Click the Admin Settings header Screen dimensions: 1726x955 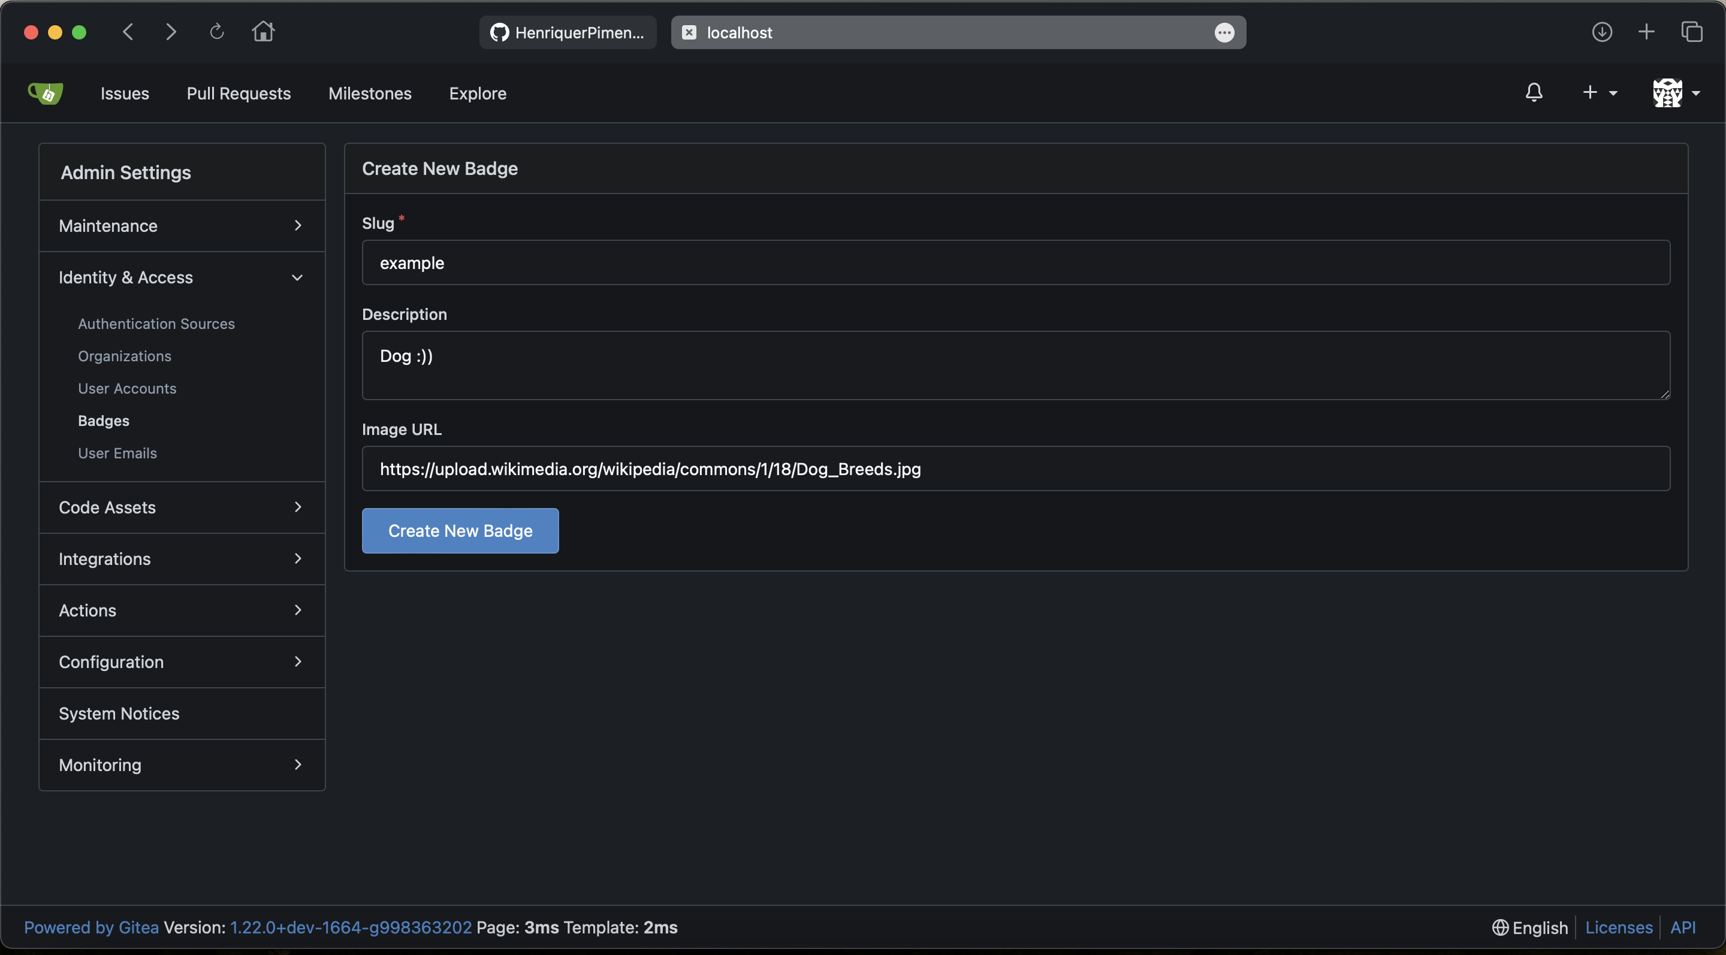pos(126,172)
